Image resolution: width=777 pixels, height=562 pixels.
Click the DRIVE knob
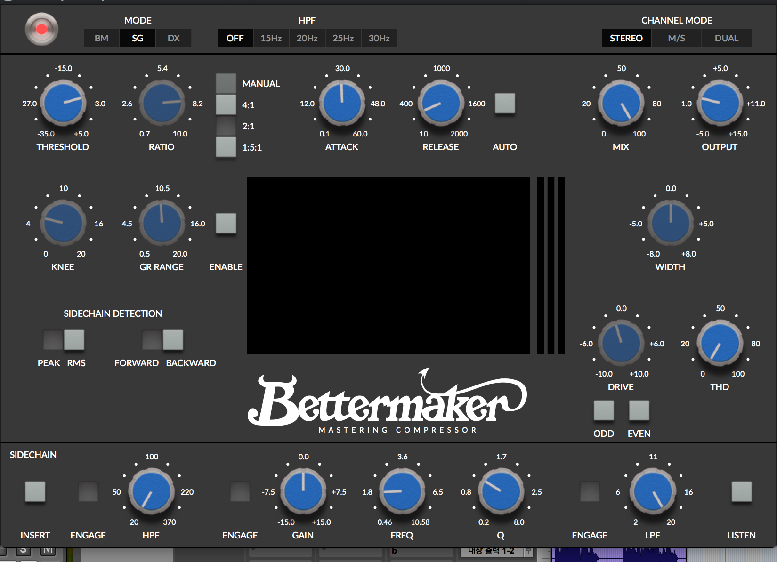[622, 343]
